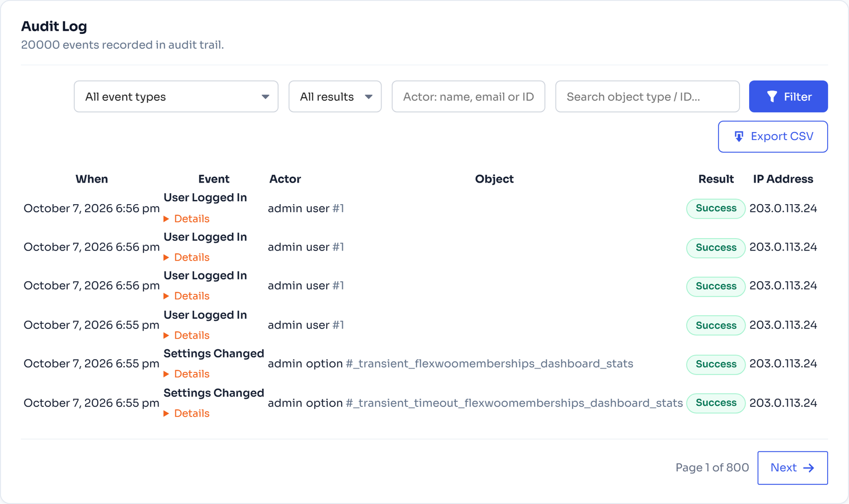Screen dimensions: 849x504
Task: Apply filters with the Filter button
Action: (789, 97)
